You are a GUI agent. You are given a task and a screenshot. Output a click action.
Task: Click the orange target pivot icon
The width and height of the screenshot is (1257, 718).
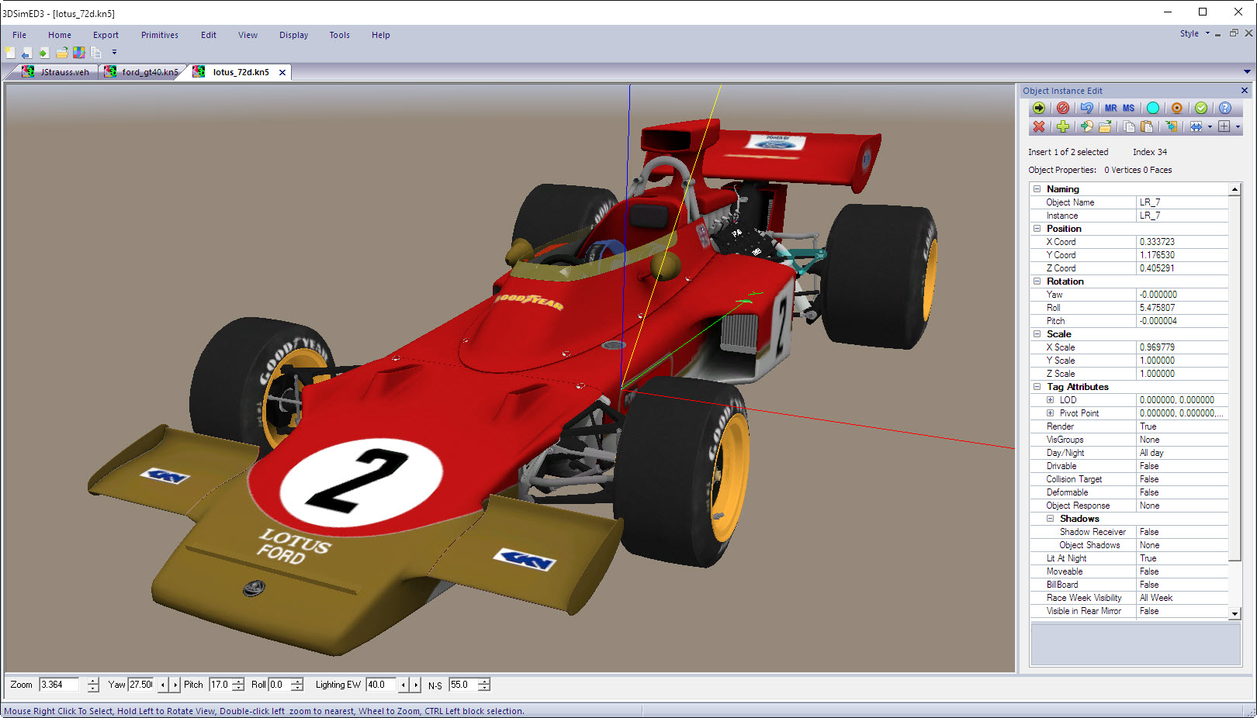point(1177,108)
